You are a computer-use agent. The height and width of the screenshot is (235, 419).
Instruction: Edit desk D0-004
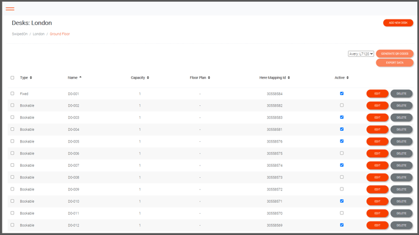pyautogui.click(x=377, y=130)
